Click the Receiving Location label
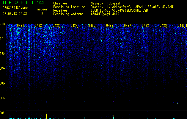The width and height of the screenshot is (187, 119). pos(69,7)
